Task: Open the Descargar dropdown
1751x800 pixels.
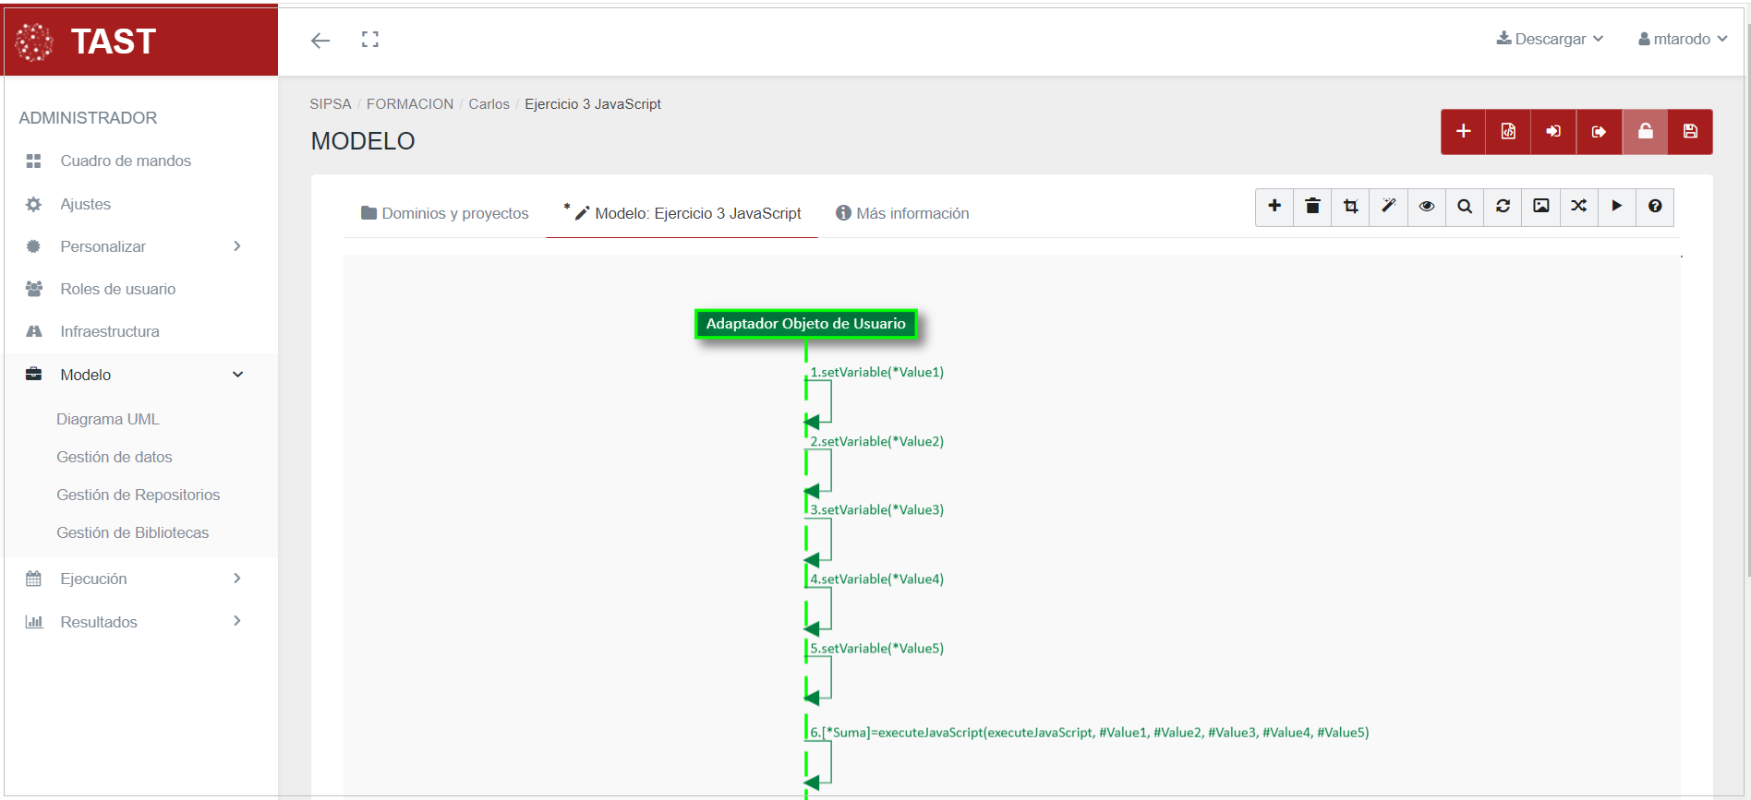Action: point(1550,39)
